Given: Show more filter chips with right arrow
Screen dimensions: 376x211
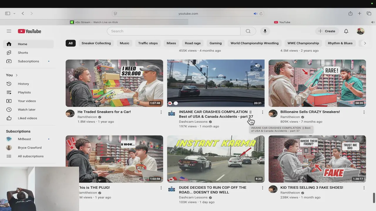Looking at the screenshot, I should (x=365, y=43).
